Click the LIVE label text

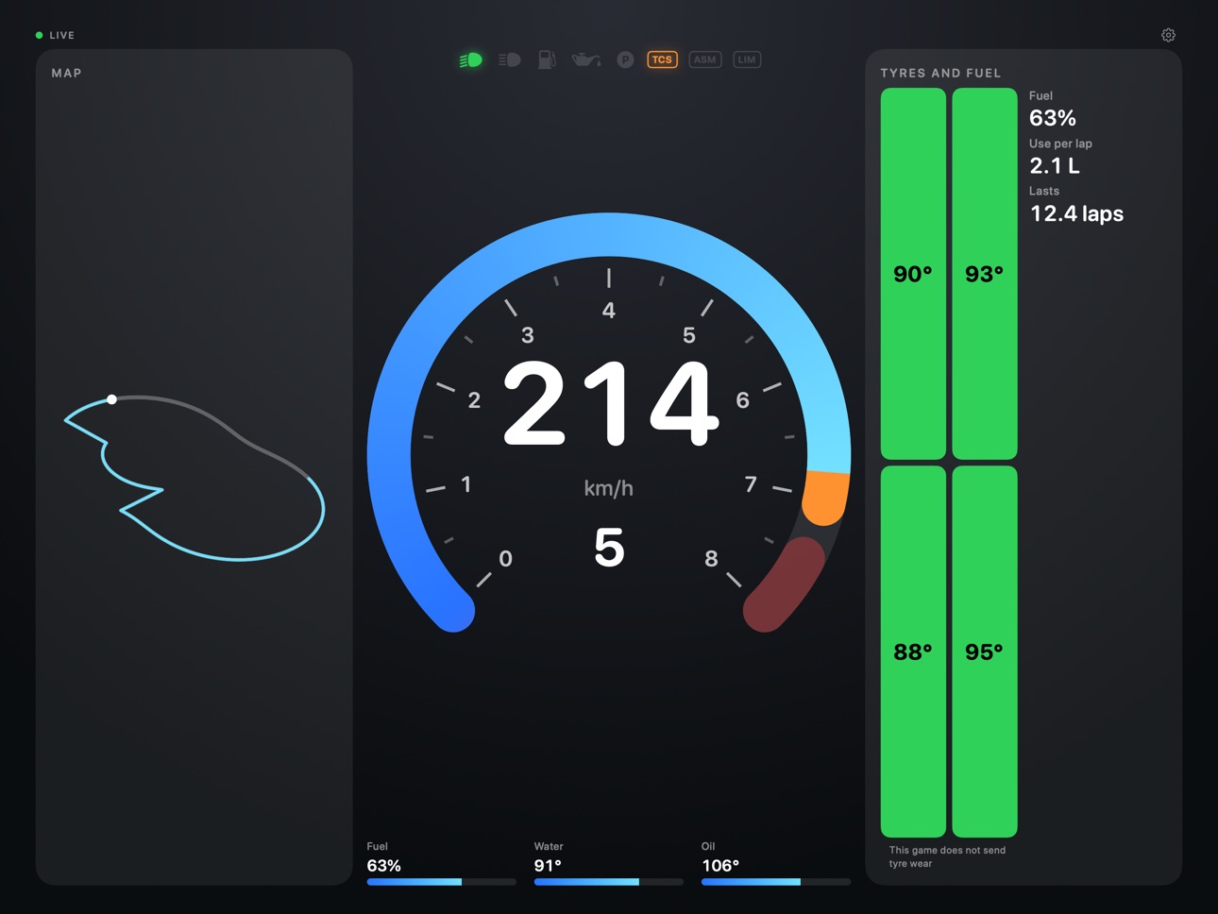tap(61, 35)
